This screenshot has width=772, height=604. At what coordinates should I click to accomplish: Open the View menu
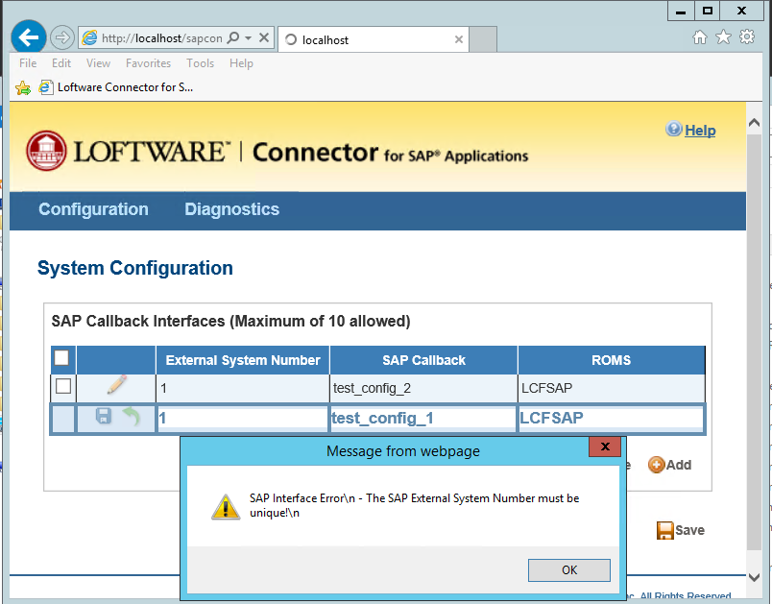point(98,63)
